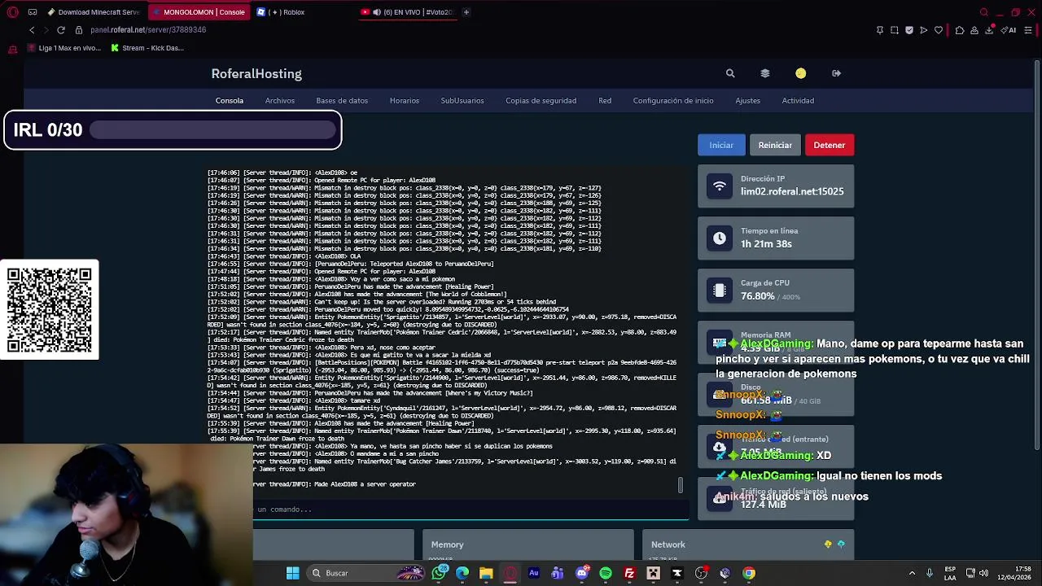Open the server layers stack icon
This screenshot has height=586, width=1042.
tap(765, 73)
